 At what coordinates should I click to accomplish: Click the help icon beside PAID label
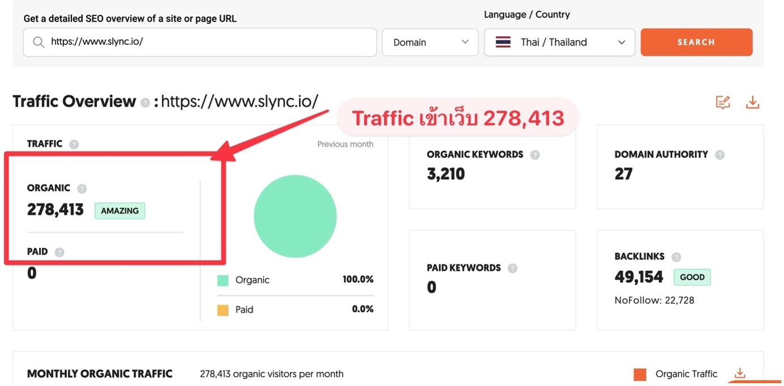click(x=59, y=252)
